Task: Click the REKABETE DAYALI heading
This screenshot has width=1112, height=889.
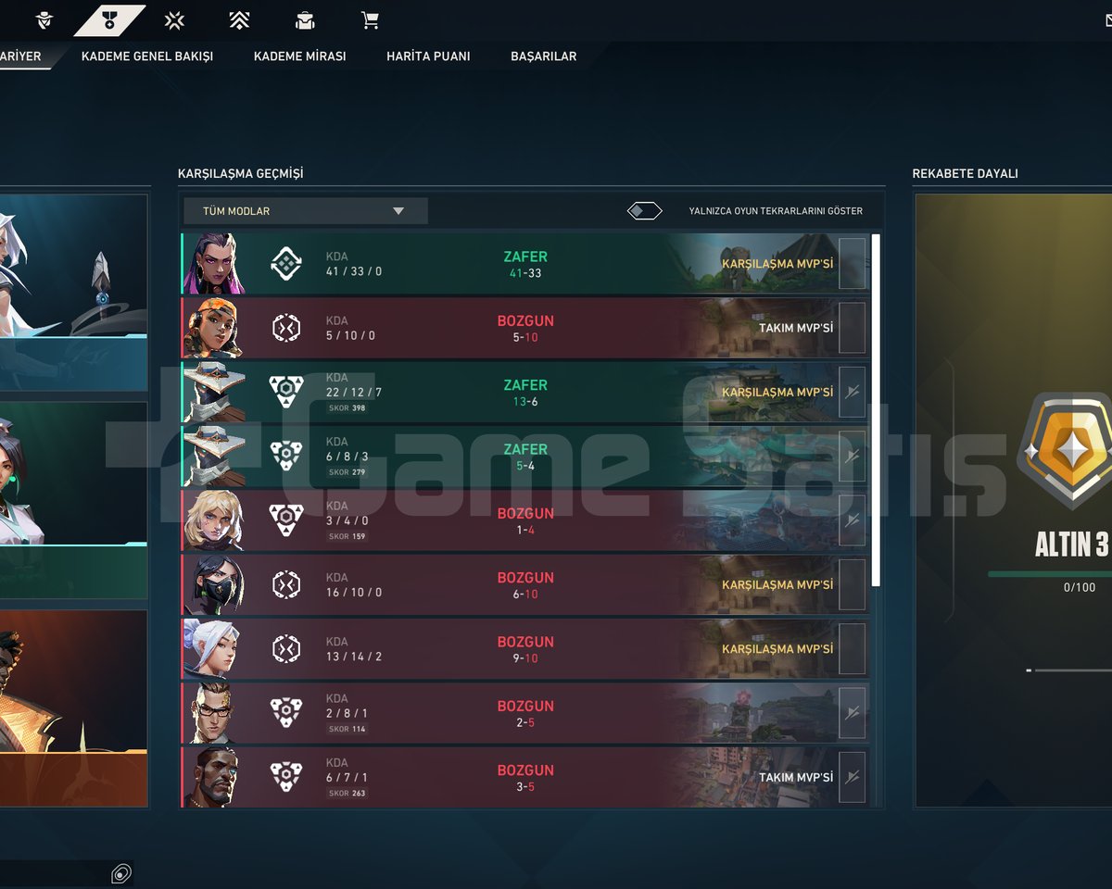Action: 965,173
